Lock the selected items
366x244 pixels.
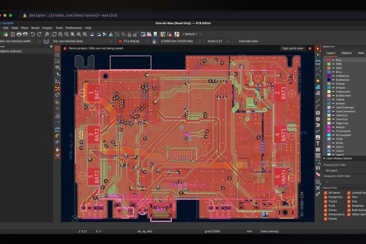click(x=129, y=34)
